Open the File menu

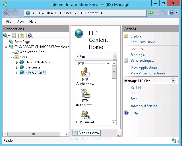coord(9,22)
